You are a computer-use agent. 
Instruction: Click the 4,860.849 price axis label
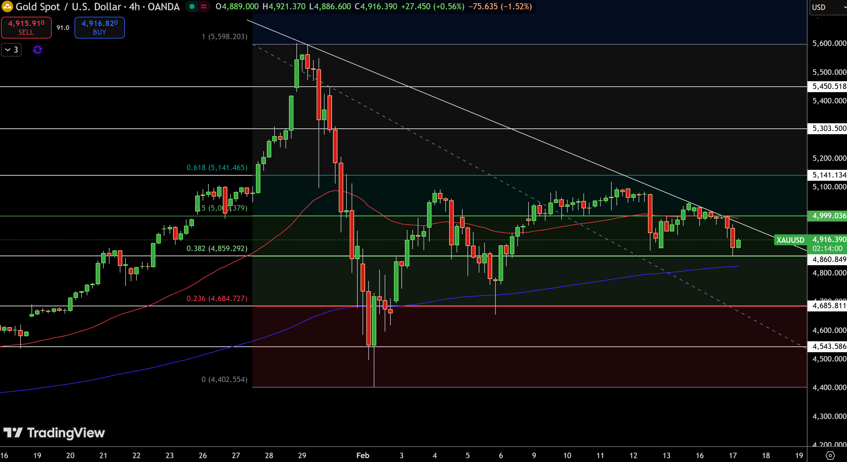click(x=827, y=259)
